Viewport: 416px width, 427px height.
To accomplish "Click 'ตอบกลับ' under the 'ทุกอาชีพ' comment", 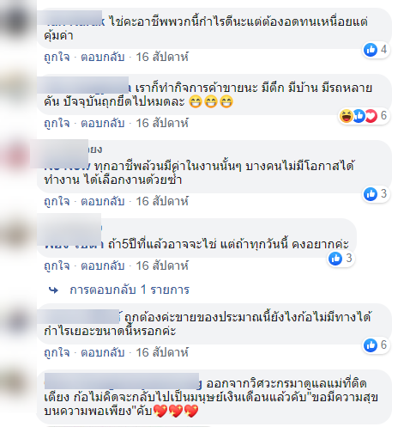I will [x=103, y=201].
